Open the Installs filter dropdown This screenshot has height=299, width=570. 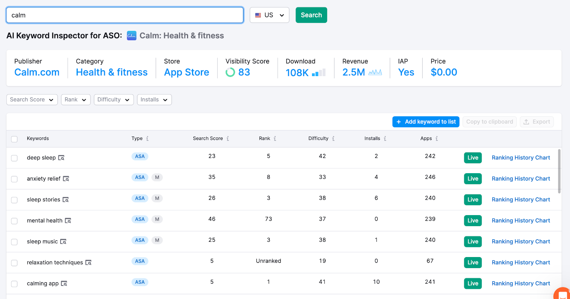pos(154,100)
